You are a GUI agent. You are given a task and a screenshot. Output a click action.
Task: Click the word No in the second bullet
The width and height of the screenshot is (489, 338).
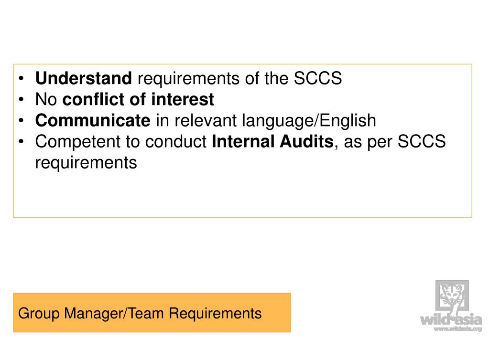(x=46, y=99)
